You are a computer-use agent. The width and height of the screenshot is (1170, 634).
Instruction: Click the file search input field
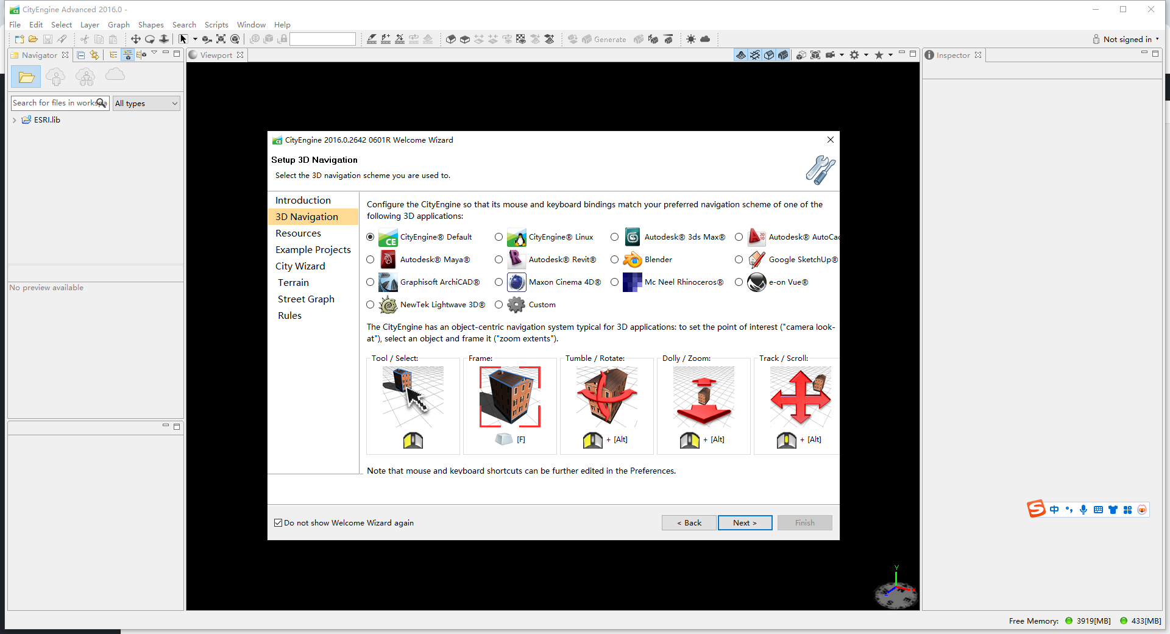[60, 103]
